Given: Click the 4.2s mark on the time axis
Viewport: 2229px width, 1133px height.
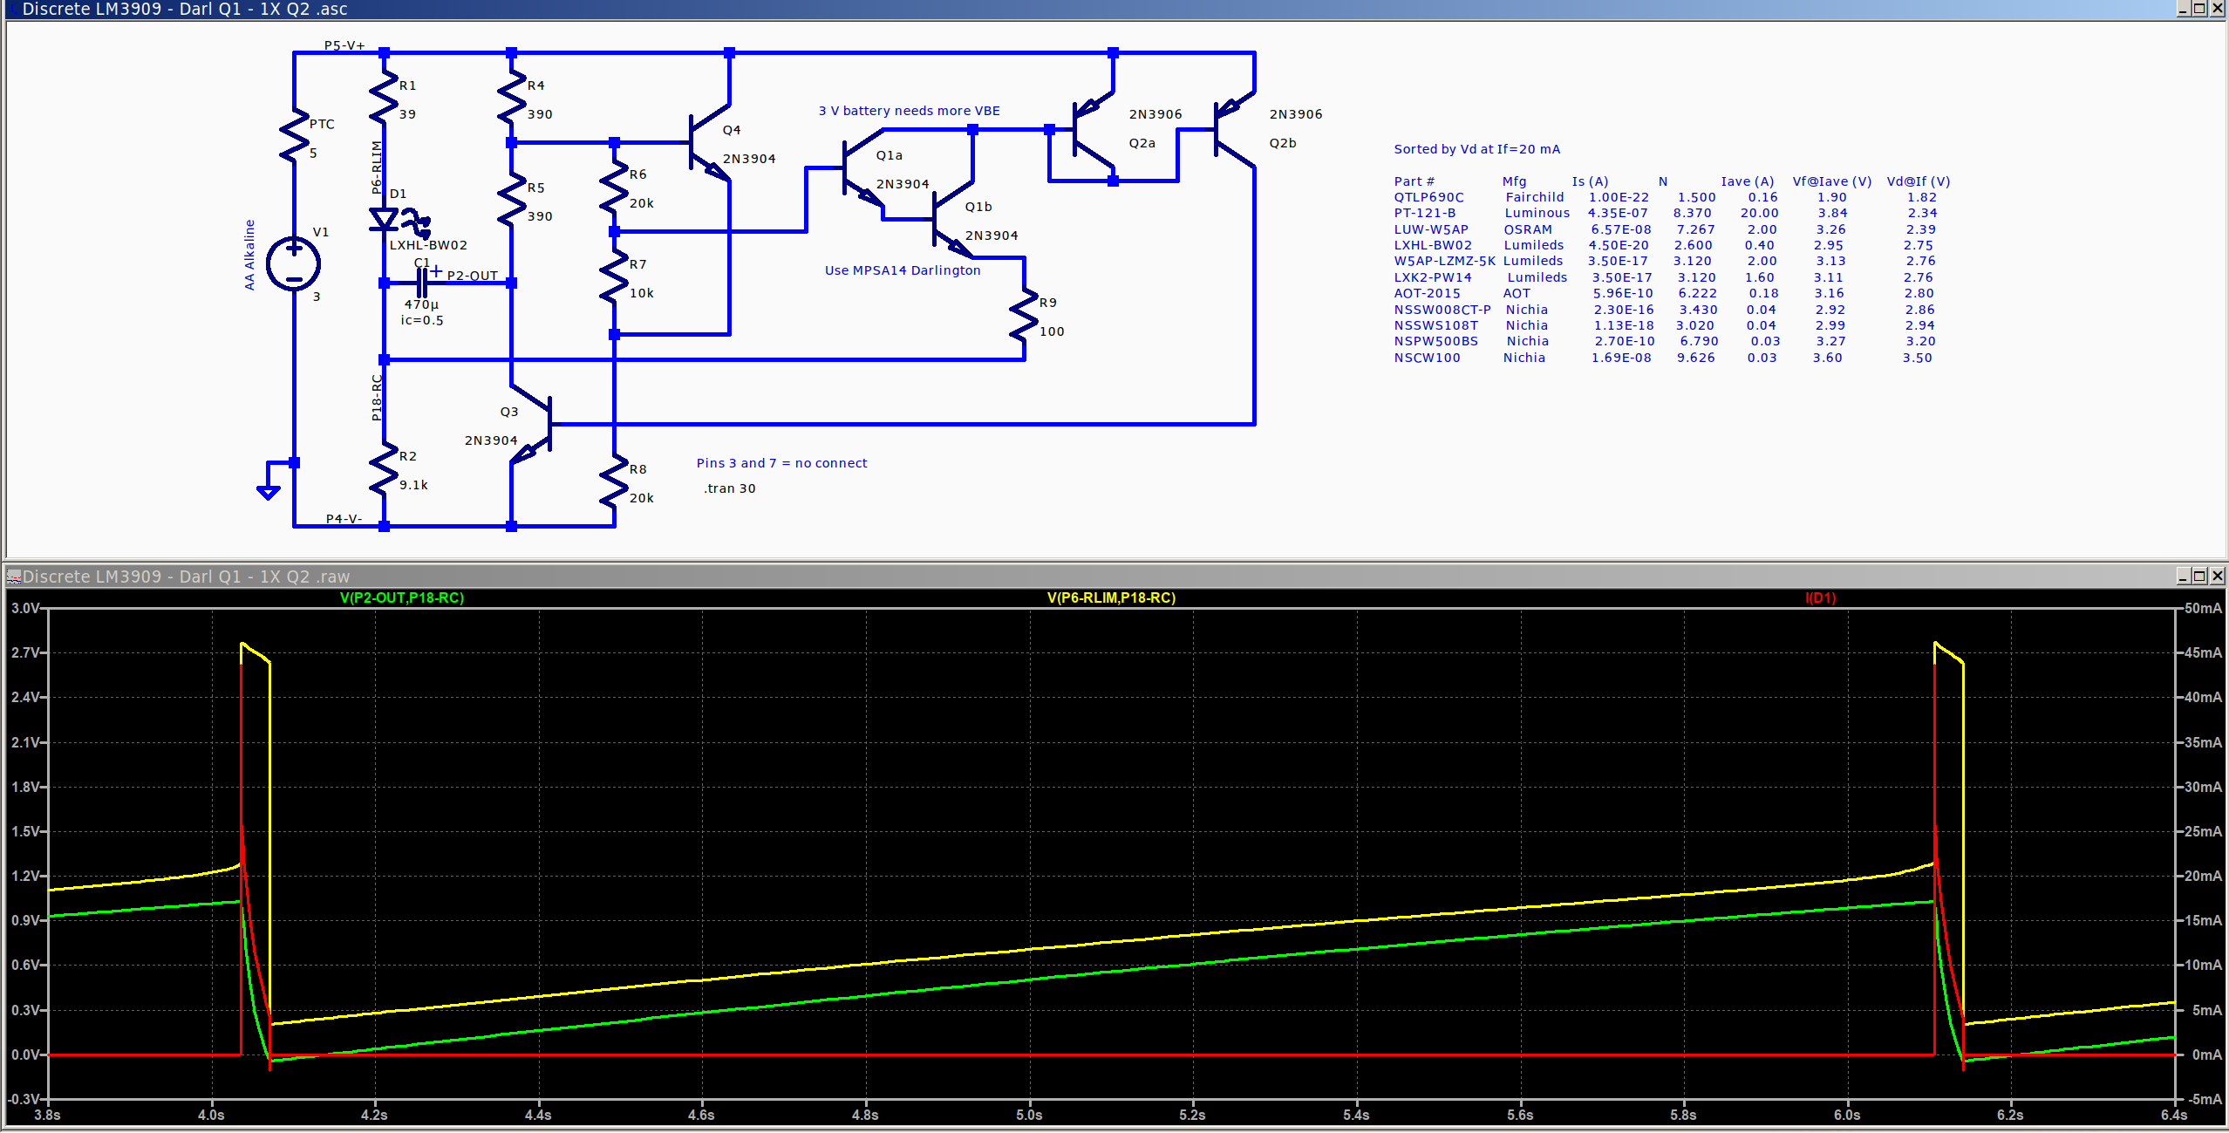Looking at the screenshot, I should (x=375, y=1114).
